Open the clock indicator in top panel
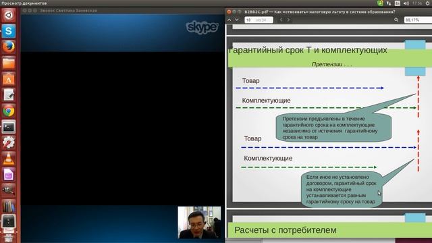The height and width of the screenshot is (243, 432). (x=417, y=3)
